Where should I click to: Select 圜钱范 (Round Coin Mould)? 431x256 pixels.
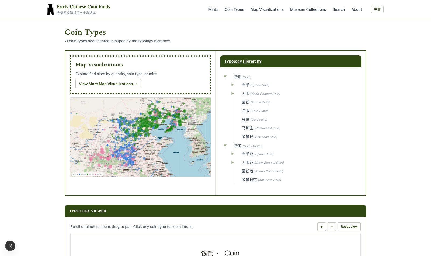coord(263,171)
